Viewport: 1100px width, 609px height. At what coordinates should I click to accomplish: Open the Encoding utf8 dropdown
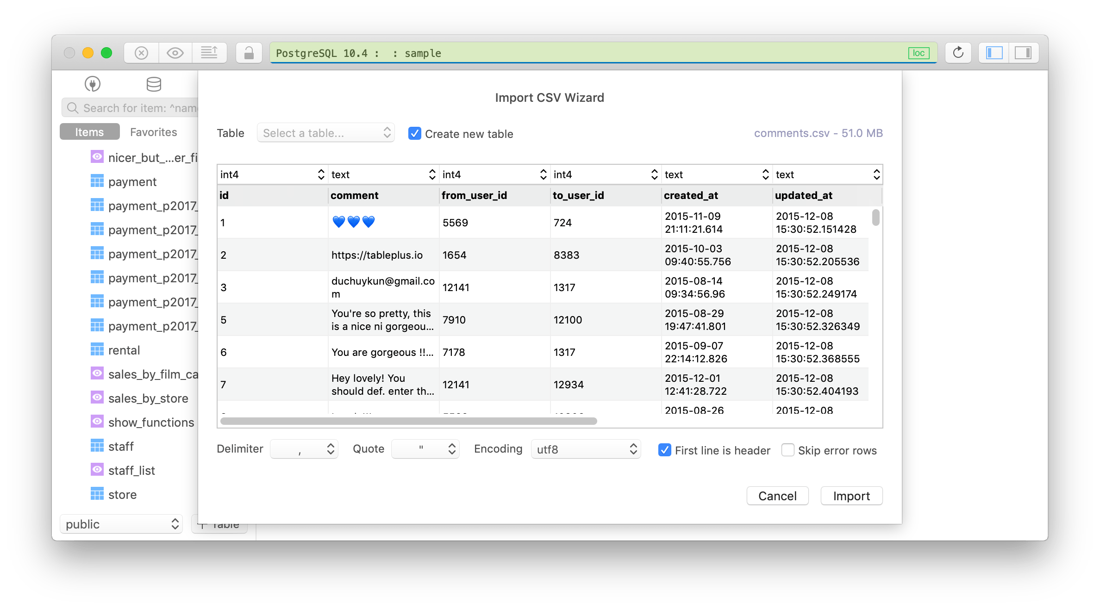(x=586, y=449)
